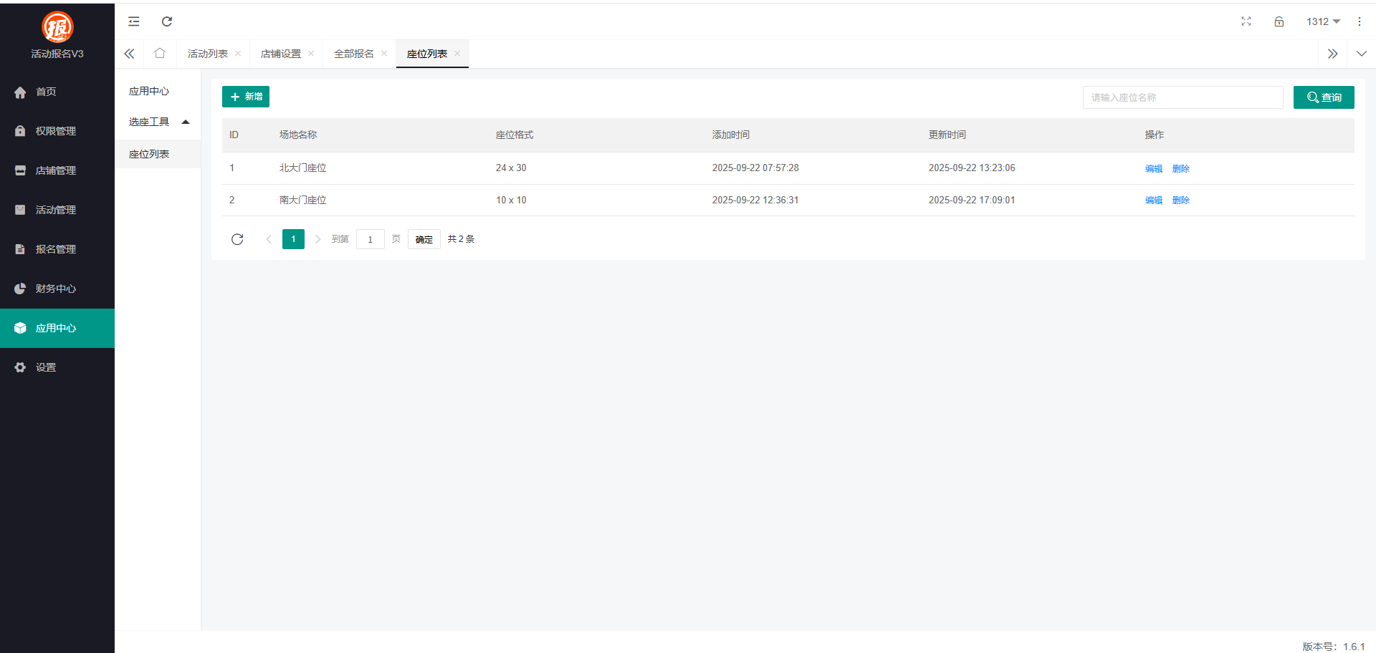Close the 全部报名 tab

[384, 54]
